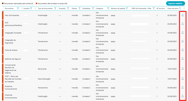
Task: Click the Categoria column header
Action: (x=99, y=8)
